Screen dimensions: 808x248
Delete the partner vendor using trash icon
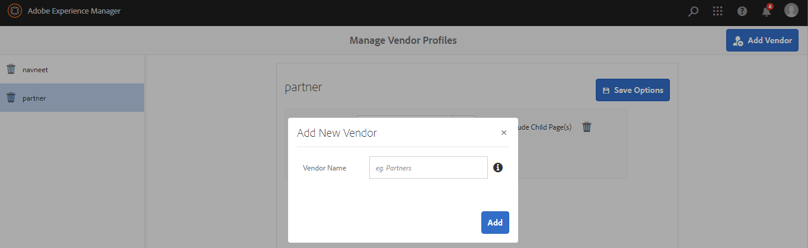(11, 98)
